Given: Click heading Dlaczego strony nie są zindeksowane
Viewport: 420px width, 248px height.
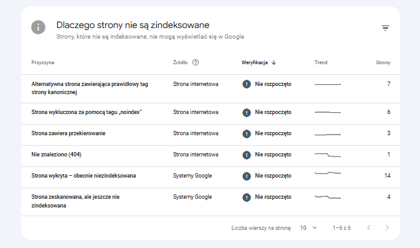Looking at the screenshot, I should (x=133, y=25).
